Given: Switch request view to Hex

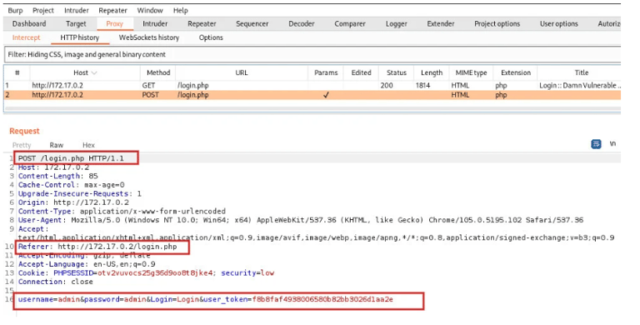Looking at the screenshot, I should pos(88,145).
